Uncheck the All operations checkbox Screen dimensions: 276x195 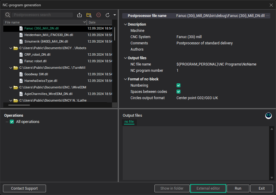click(12, 122)
